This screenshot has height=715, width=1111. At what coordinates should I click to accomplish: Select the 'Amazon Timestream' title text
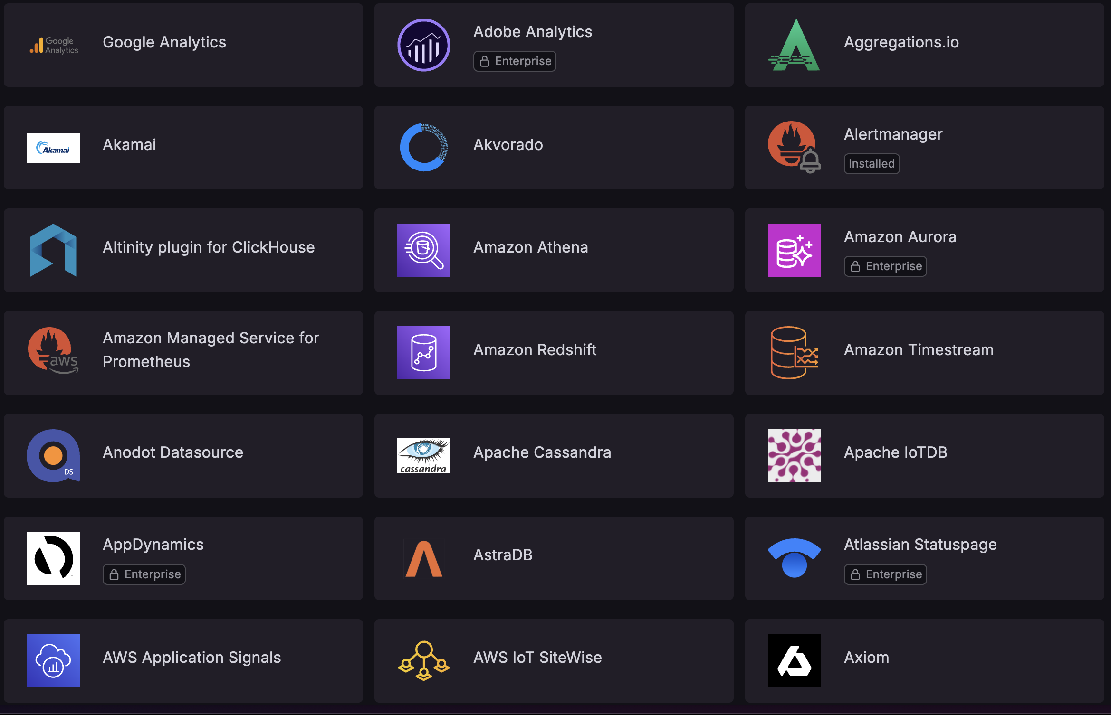point(919,350)
